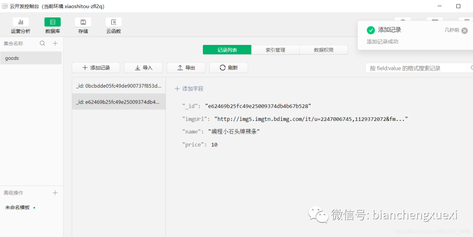Add a new collection using plus icon
The height and width of the screenshot is (237, 473).
coord(55,43)
